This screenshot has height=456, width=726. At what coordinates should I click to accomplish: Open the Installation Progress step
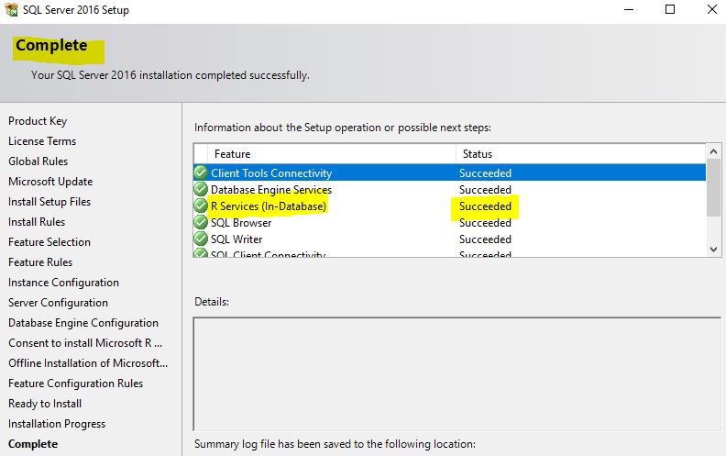pos(57,424)
